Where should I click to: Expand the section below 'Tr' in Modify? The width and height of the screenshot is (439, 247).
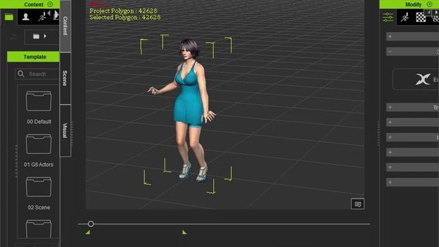(412, 122)
